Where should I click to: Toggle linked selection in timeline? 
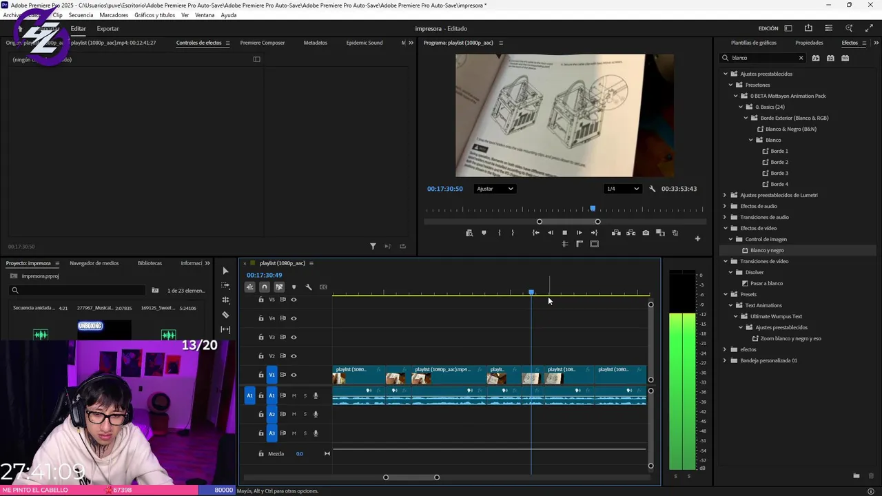[x=279, y=287]
